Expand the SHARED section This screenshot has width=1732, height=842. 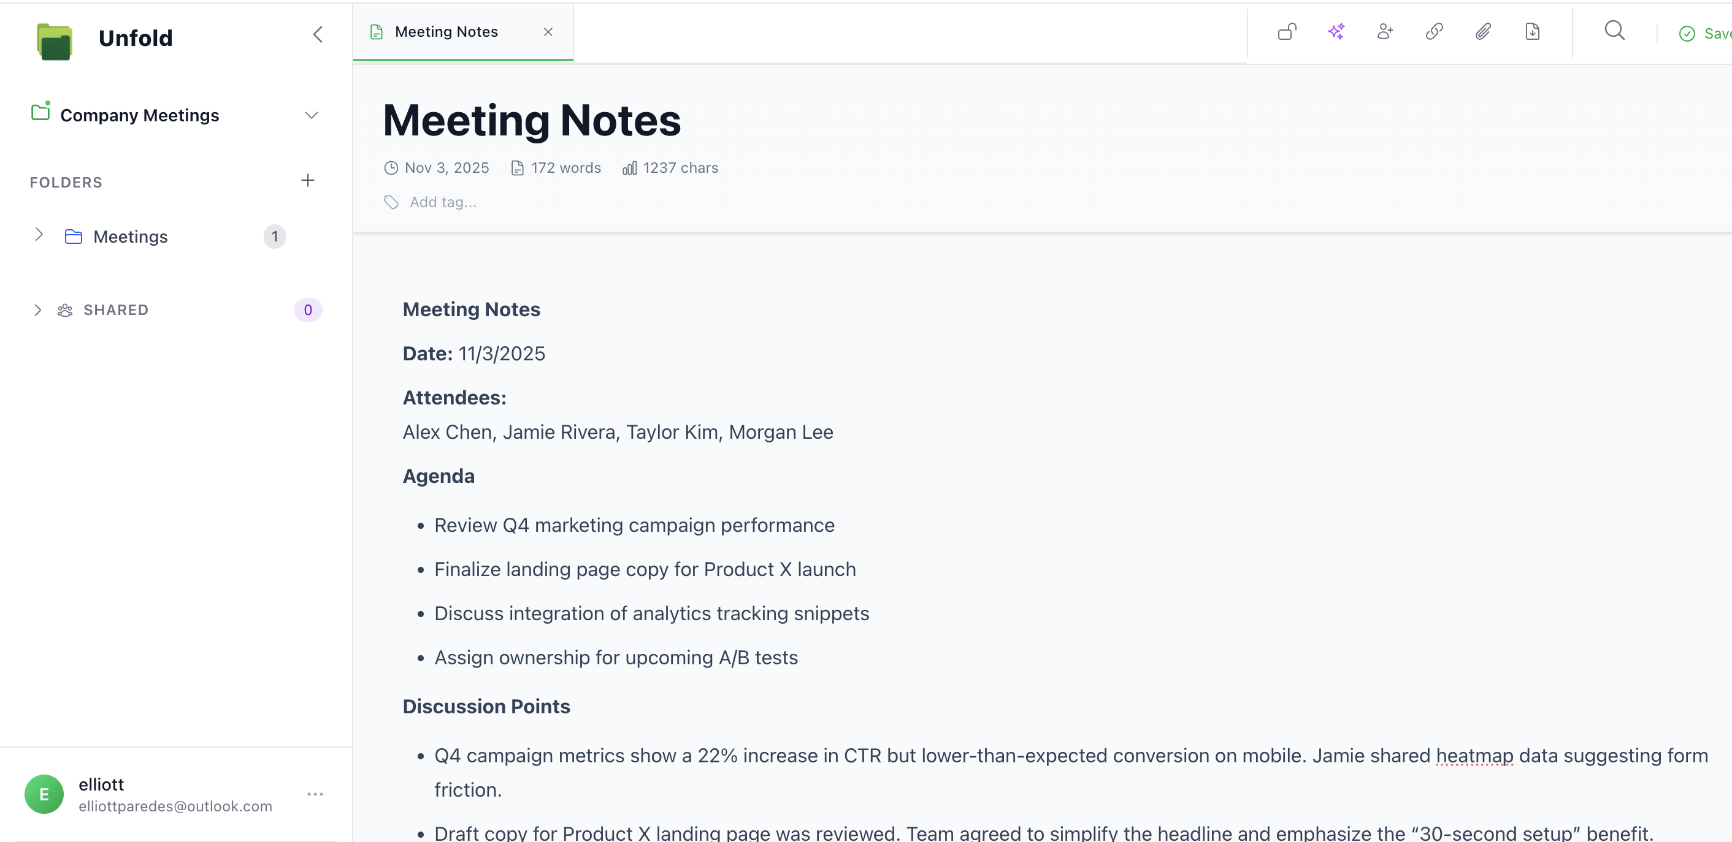coord(38,310)
